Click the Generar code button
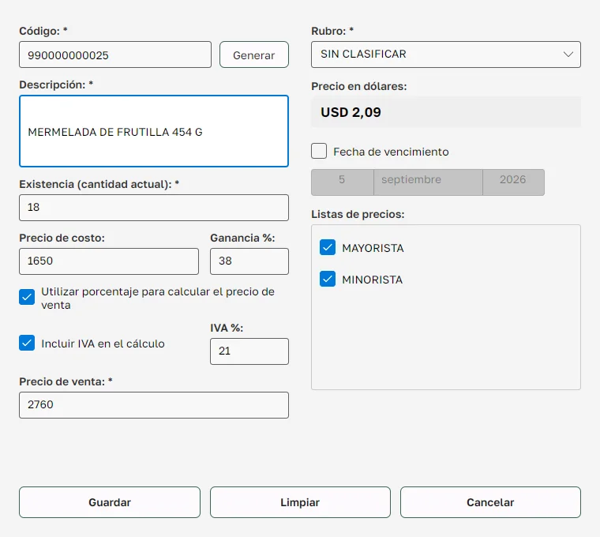 pyautogui.click(x=253, y=54)
